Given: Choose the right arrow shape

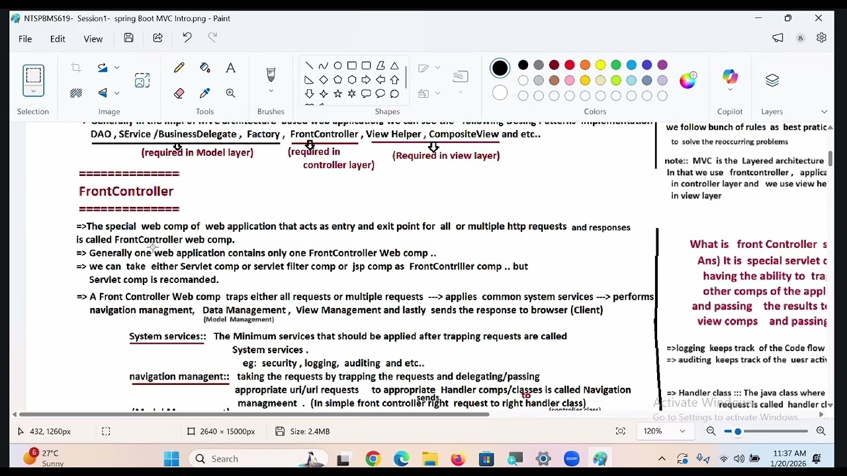Looking at the screenshot, I should [x=366, y=79].
